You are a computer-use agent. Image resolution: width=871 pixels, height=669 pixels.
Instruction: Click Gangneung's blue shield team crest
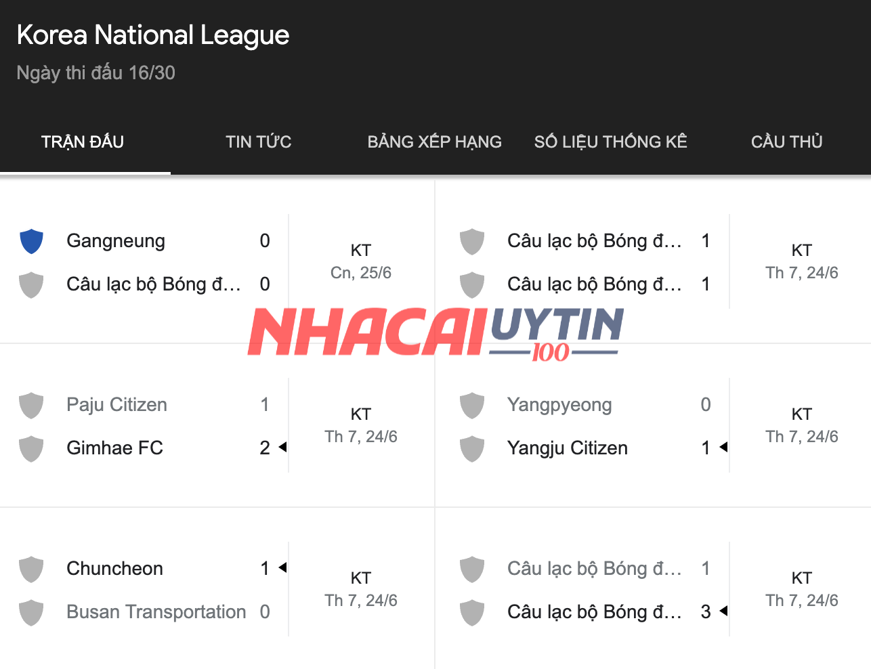31,241
